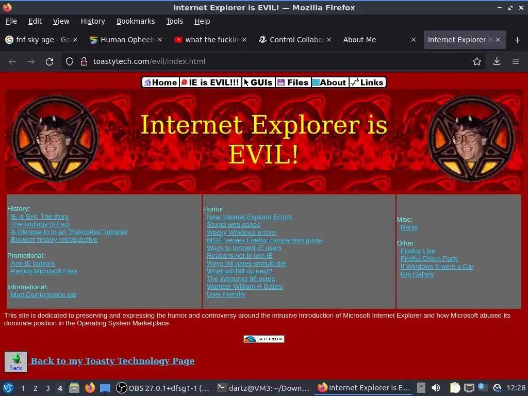The image size is (528, 396).
Task: Open the File menu
Action: tap(11, 21)
